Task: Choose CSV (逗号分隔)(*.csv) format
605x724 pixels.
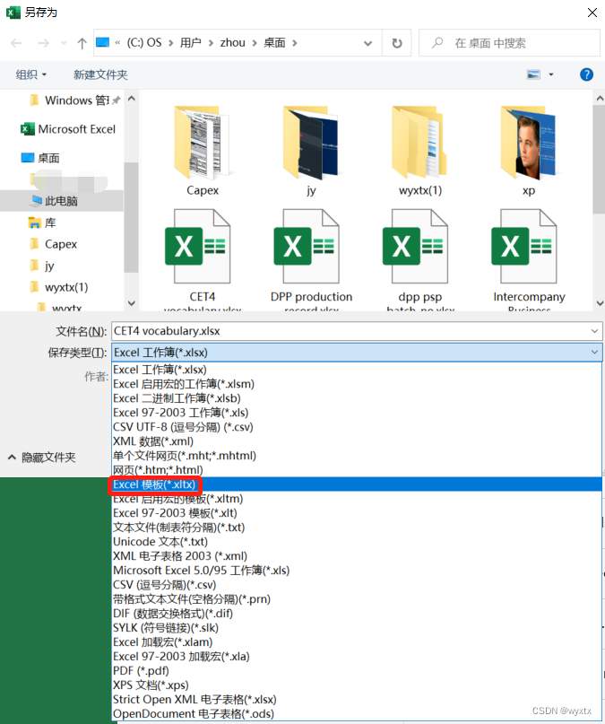Action: (x=357, y=585)
